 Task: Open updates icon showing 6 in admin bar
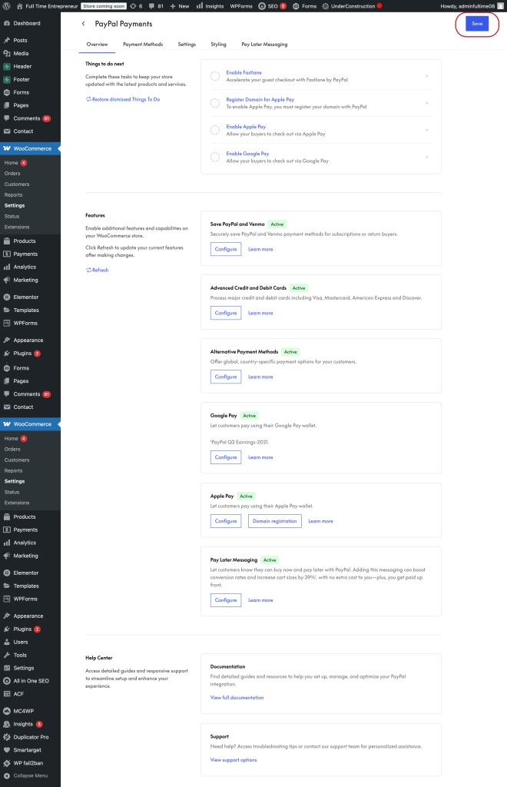(136, 6)
